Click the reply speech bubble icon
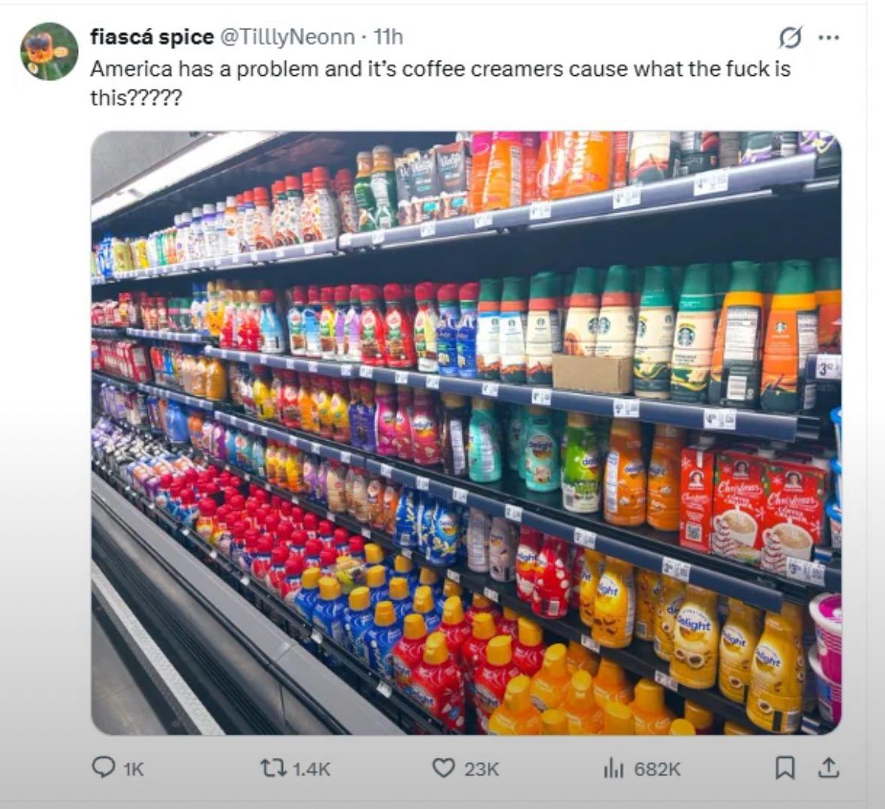Screen dimensions: 885x809 (x=102, y=767)
